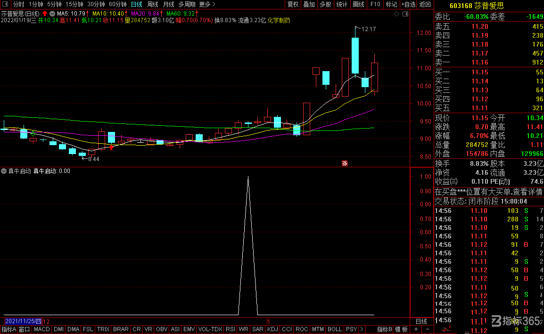Select the 指标B tab
The image size is (544, 334).
pyautogui.click(x=384, y=329)
